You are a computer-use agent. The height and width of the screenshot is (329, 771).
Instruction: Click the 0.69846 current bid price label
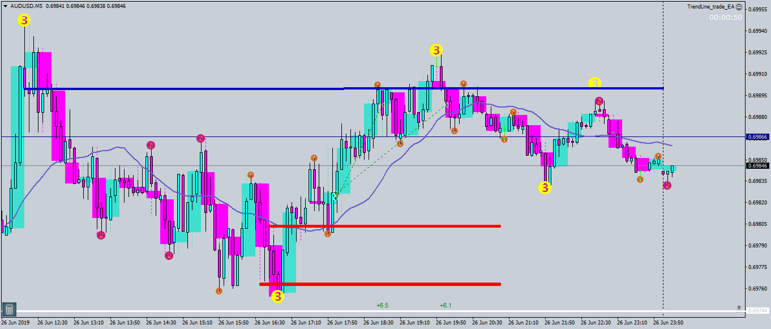tap(757, 165)
